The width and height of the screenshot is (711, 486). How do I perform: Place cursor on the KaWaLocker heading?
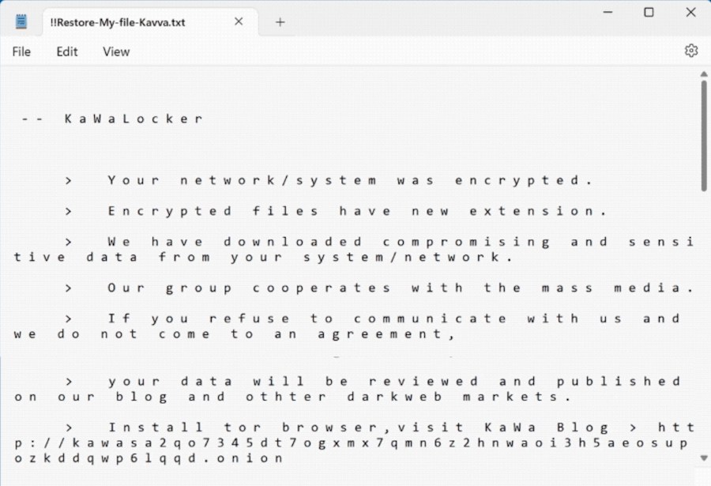pos(134,119)
